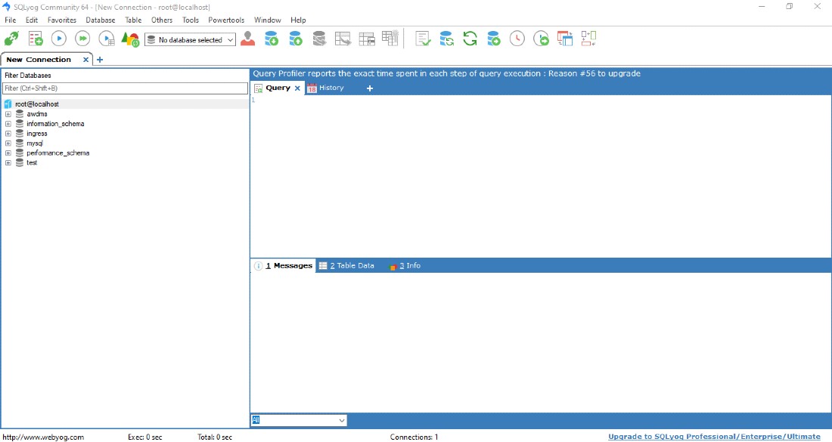Add a new connection tab with plus
Viewport: 832px width, 442px height.
99,60
